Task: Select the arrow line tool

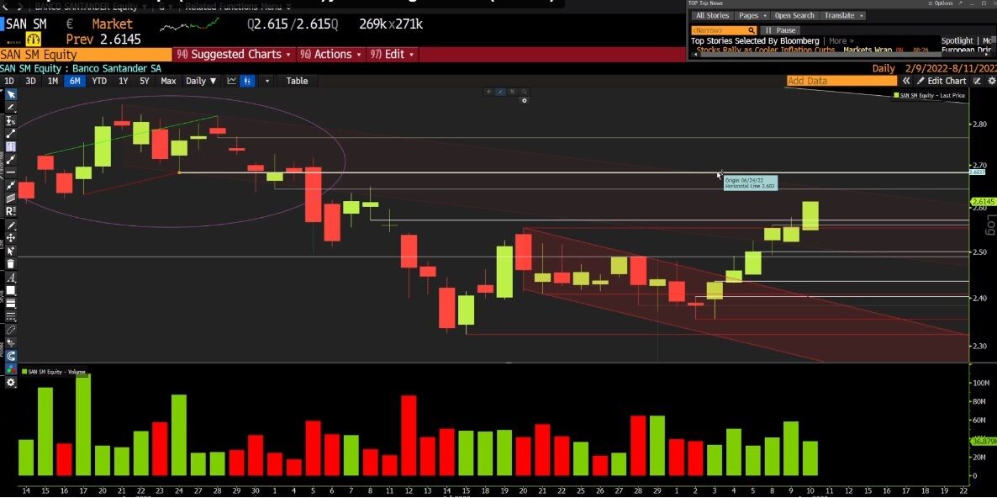Action: click(11, 160)
